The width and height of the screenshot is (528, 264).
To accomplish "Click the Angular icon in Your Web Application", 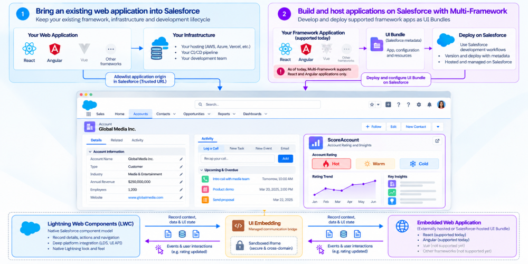I will [54, 49].
